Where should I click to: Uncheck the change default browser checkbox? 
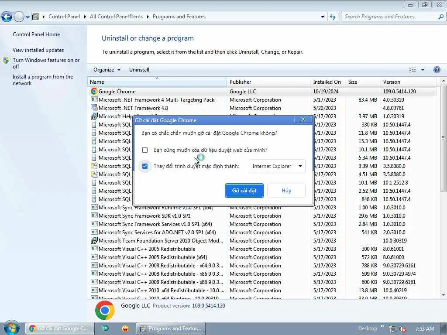(145, 166)
